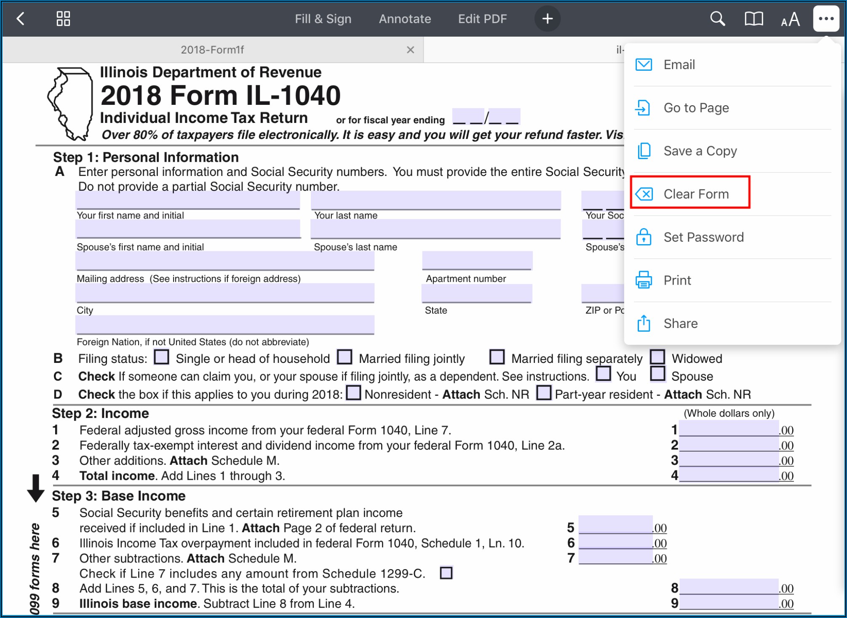This screenshot has width=847, height=618.
Task: Select Go to Page option
Action: click(x=696, y=108)
